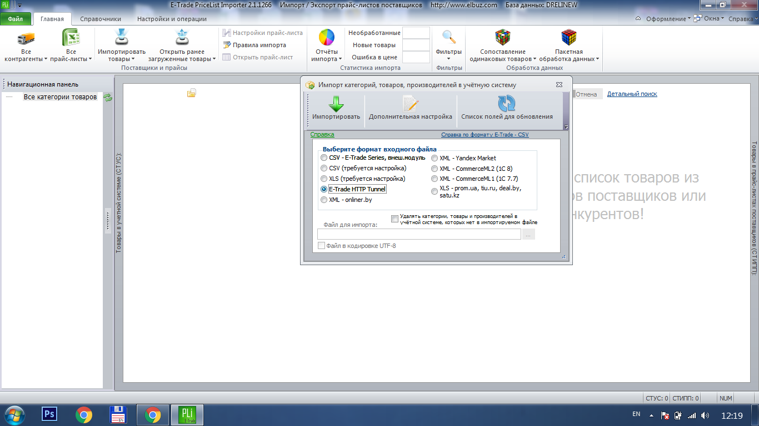Click the Открыть прайс-лист icon

(227, 57)
